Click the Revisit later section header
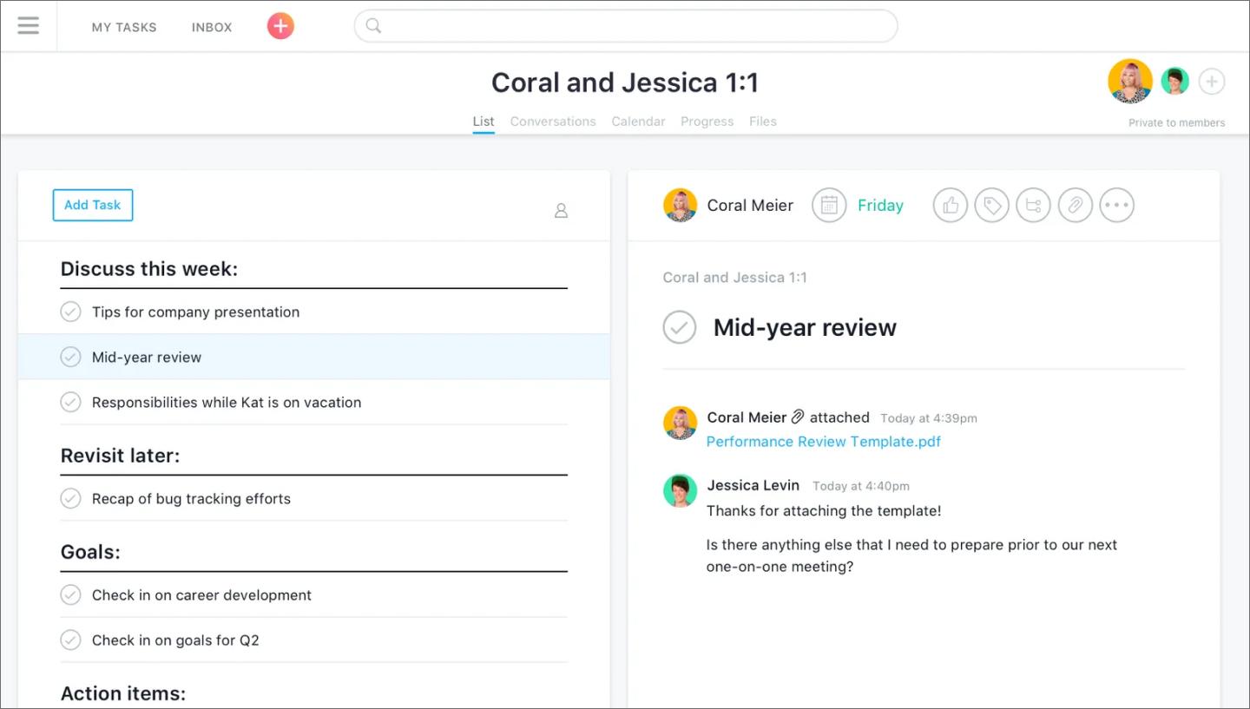This screenshot has height=709, width=1250. (120, 456)
